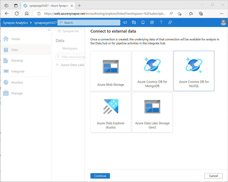Open the notifications bell
Screen dimensions: 228x182
point(143,22)
